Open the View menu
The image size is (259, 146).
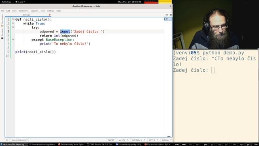pyautogui.click(x=14, y=11)
